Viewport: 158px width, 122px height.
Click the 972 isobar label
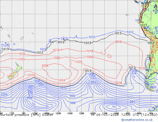coord(30,95)
